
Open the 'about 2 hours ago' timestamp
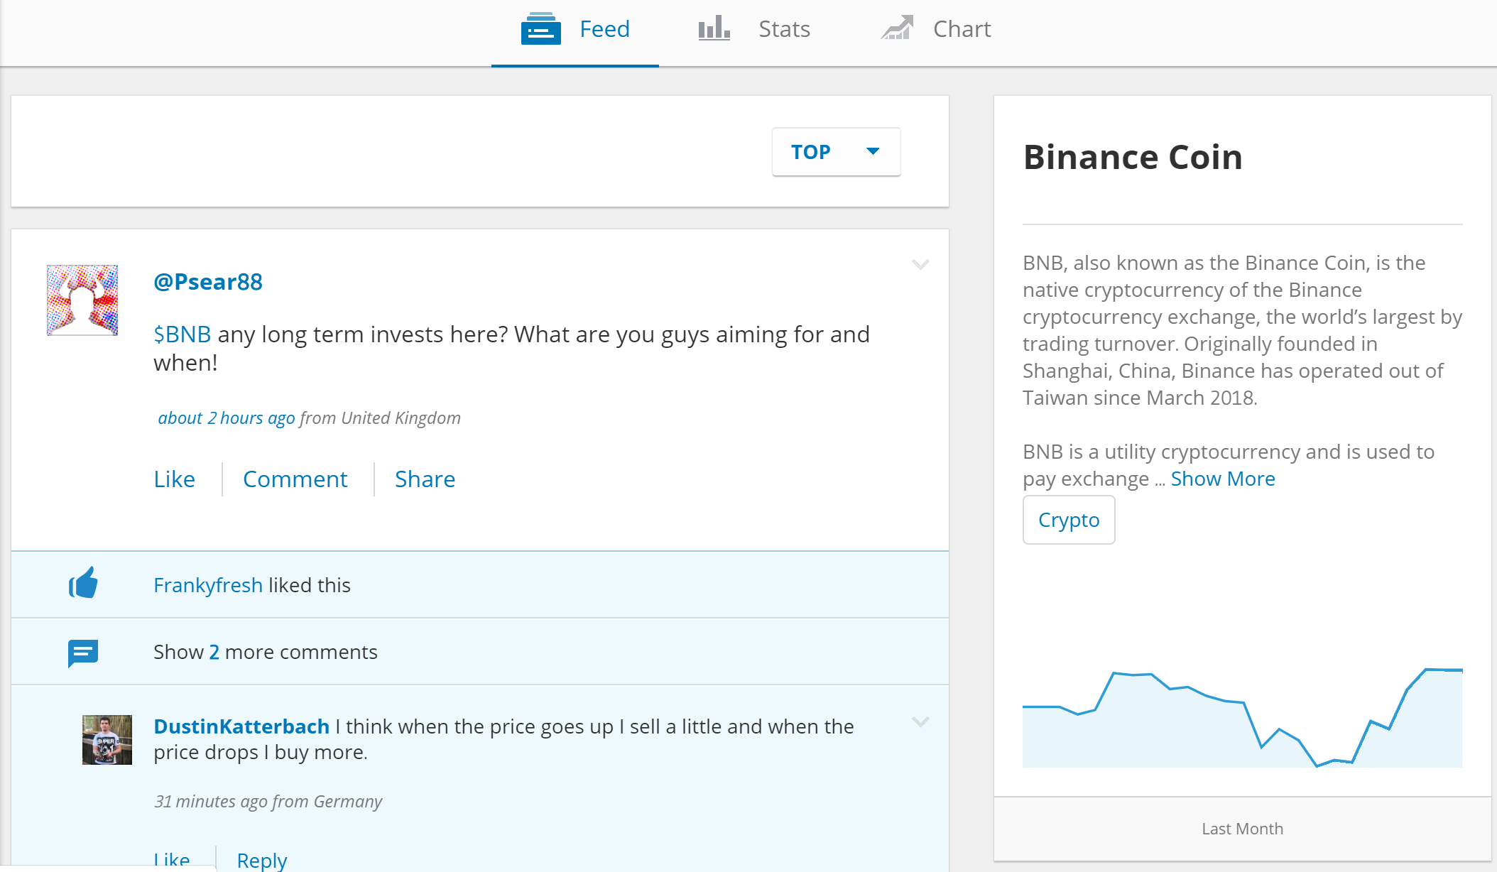point(226,418)
